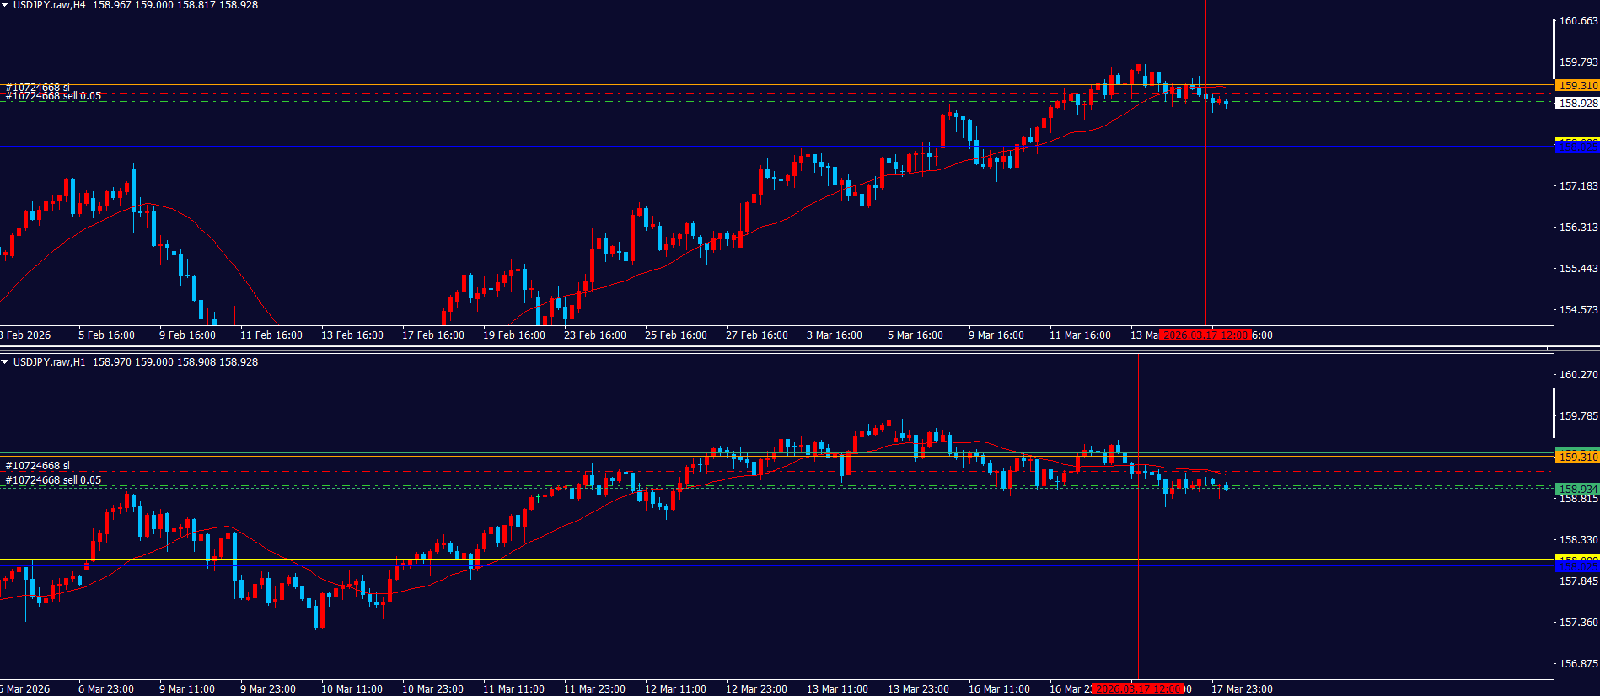Click green 158.934 price tag on H1 axis
The image size is (1600, 696).
(1576, 489)
